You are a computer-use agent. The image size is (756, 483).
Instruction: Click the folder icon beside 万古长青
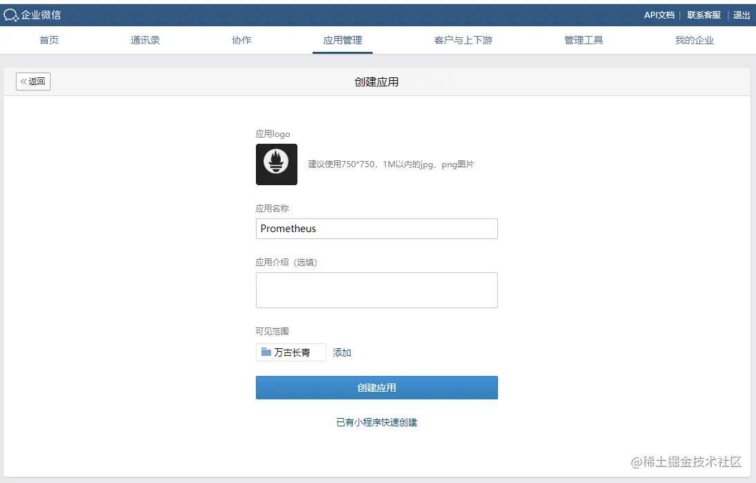coord(266,352)
